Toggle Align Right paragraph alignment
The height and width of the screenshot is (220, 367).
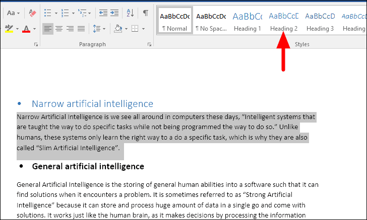tap(70, 29)
